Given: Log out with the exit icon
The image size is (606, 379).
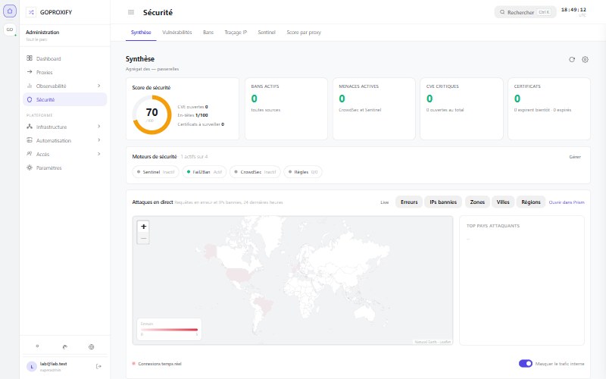Looking at the screenshot, I should coord(98,366).
